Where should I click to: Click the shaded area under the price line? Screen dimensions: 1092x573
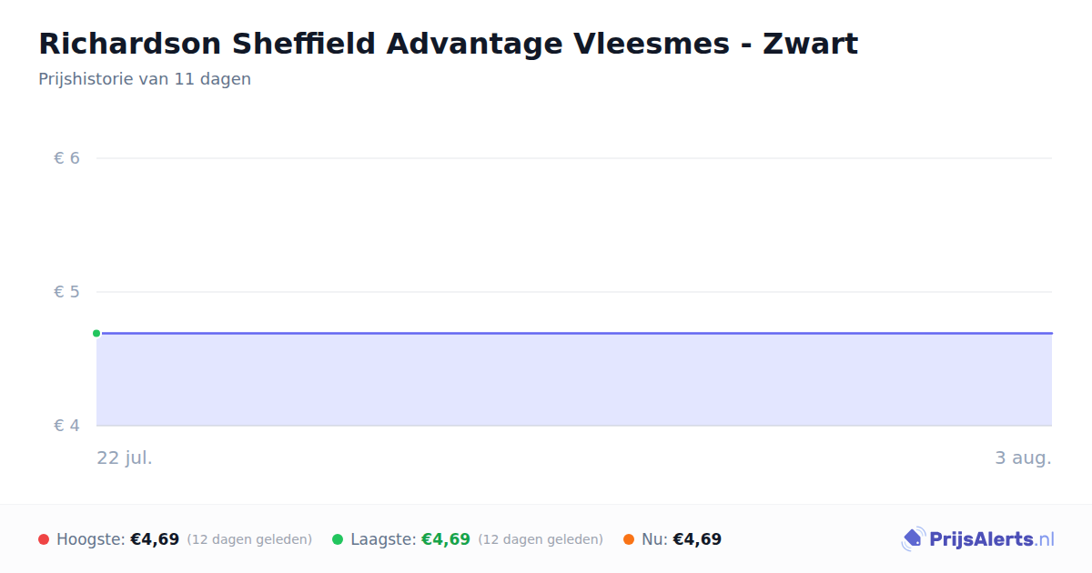[x=574, y=380]
